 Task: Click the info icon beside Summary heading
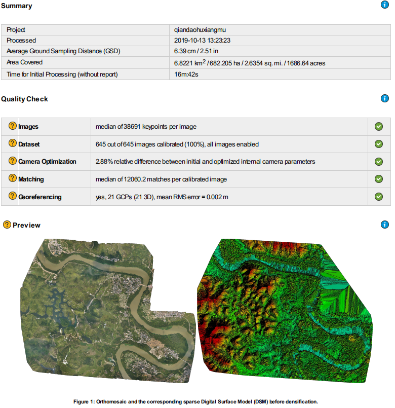click(384, 5)
